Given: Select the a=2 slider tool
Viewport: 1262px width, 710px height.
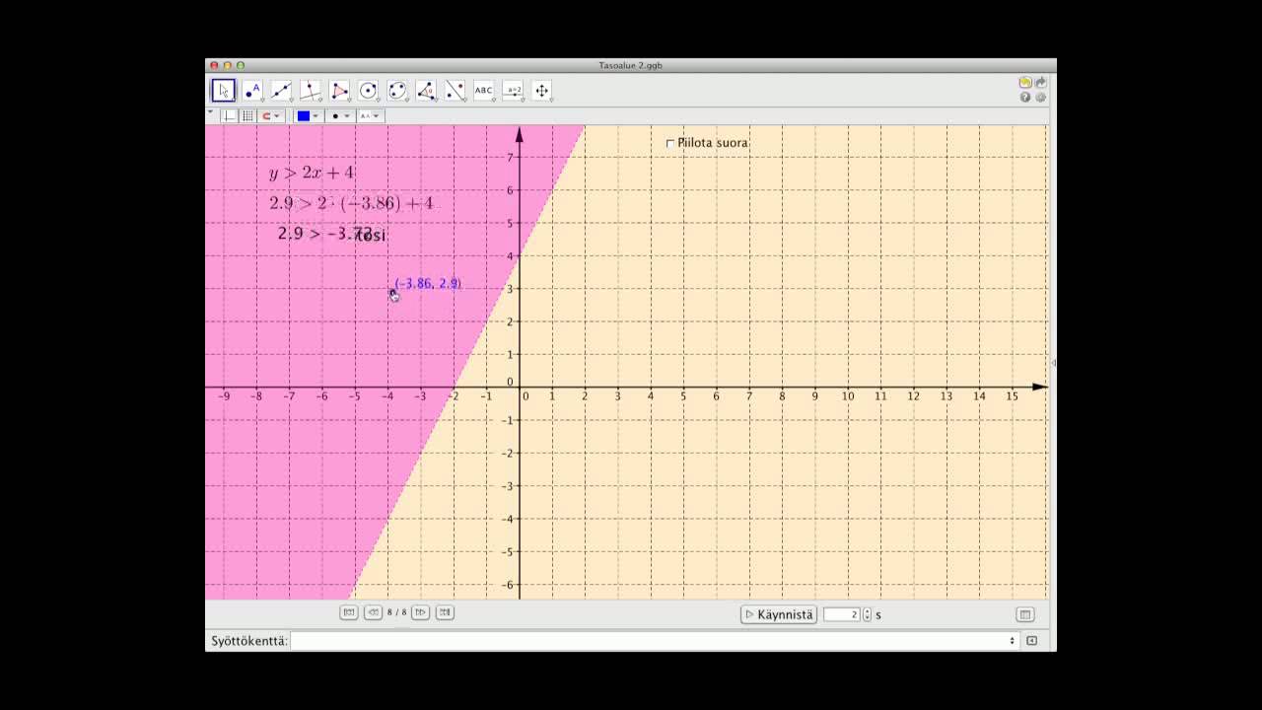Looking at the screenshot, I should (513, 91).
